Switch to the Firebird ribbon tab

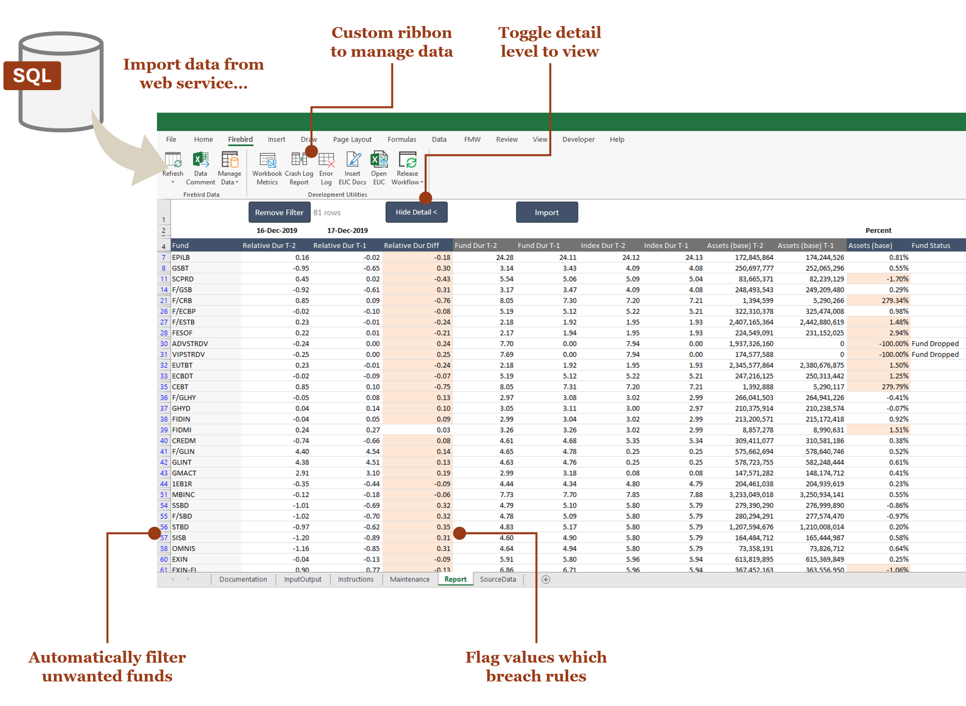[240, 139]
